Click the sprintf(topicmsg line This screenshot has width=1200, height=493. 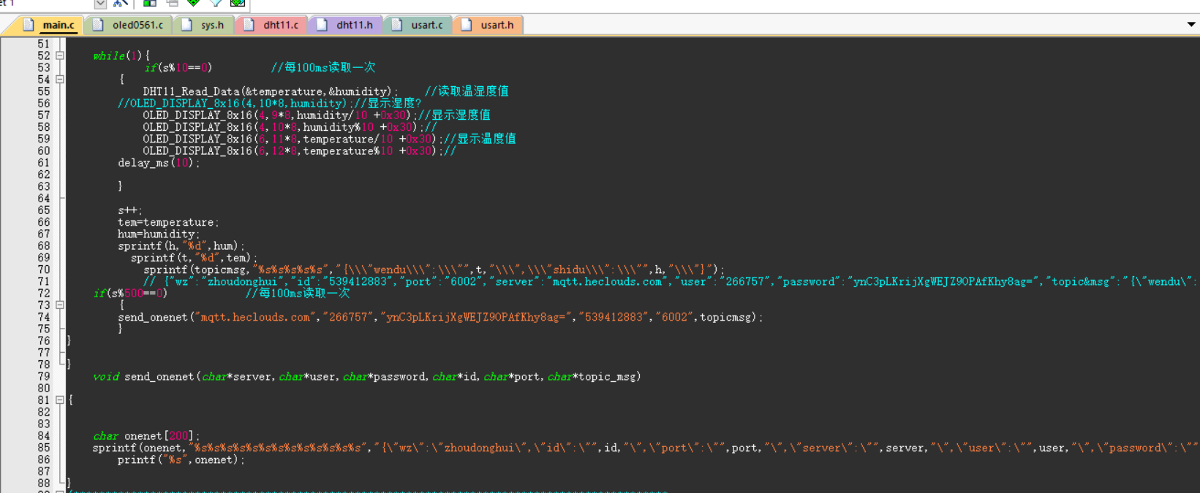pos(434,270)
